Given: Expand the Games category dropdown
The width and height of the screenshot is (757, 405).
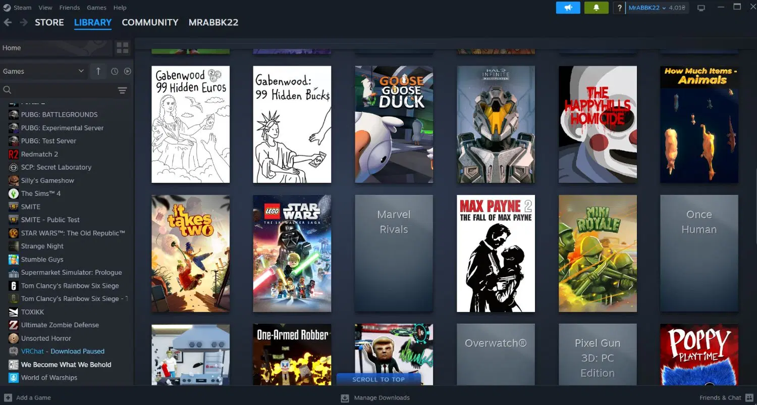Looking at the screenshot, I should (43, 71).
